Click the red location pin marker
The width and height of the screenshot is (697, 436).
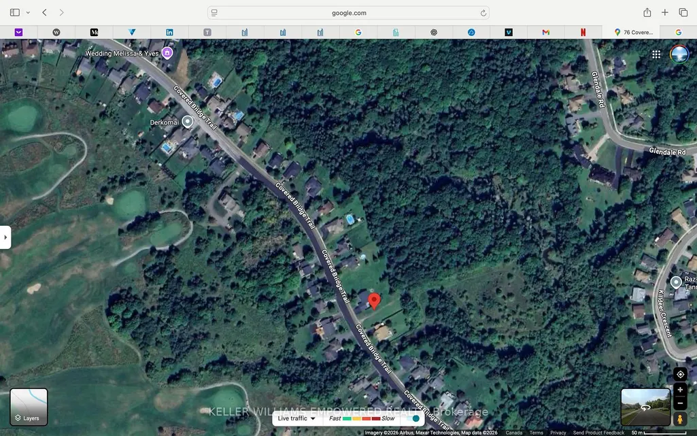(374, 301)
